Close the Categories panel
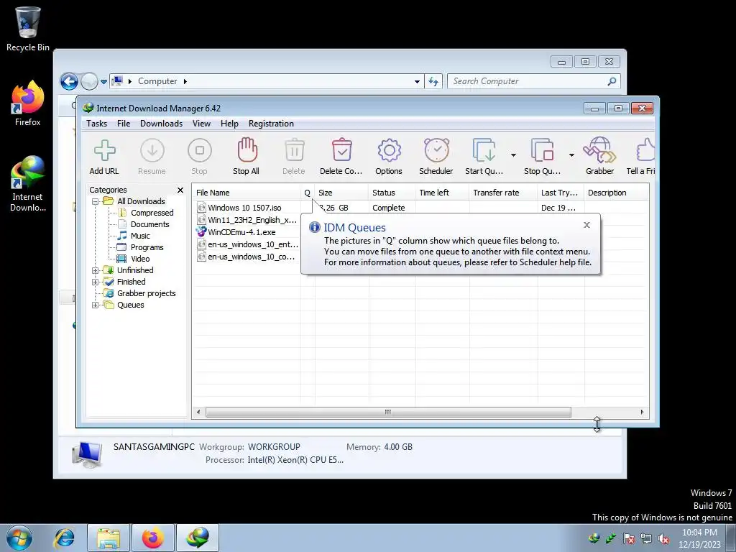This screenshot has width=736, height=552. pyautogui.click(x=180, y=190)
